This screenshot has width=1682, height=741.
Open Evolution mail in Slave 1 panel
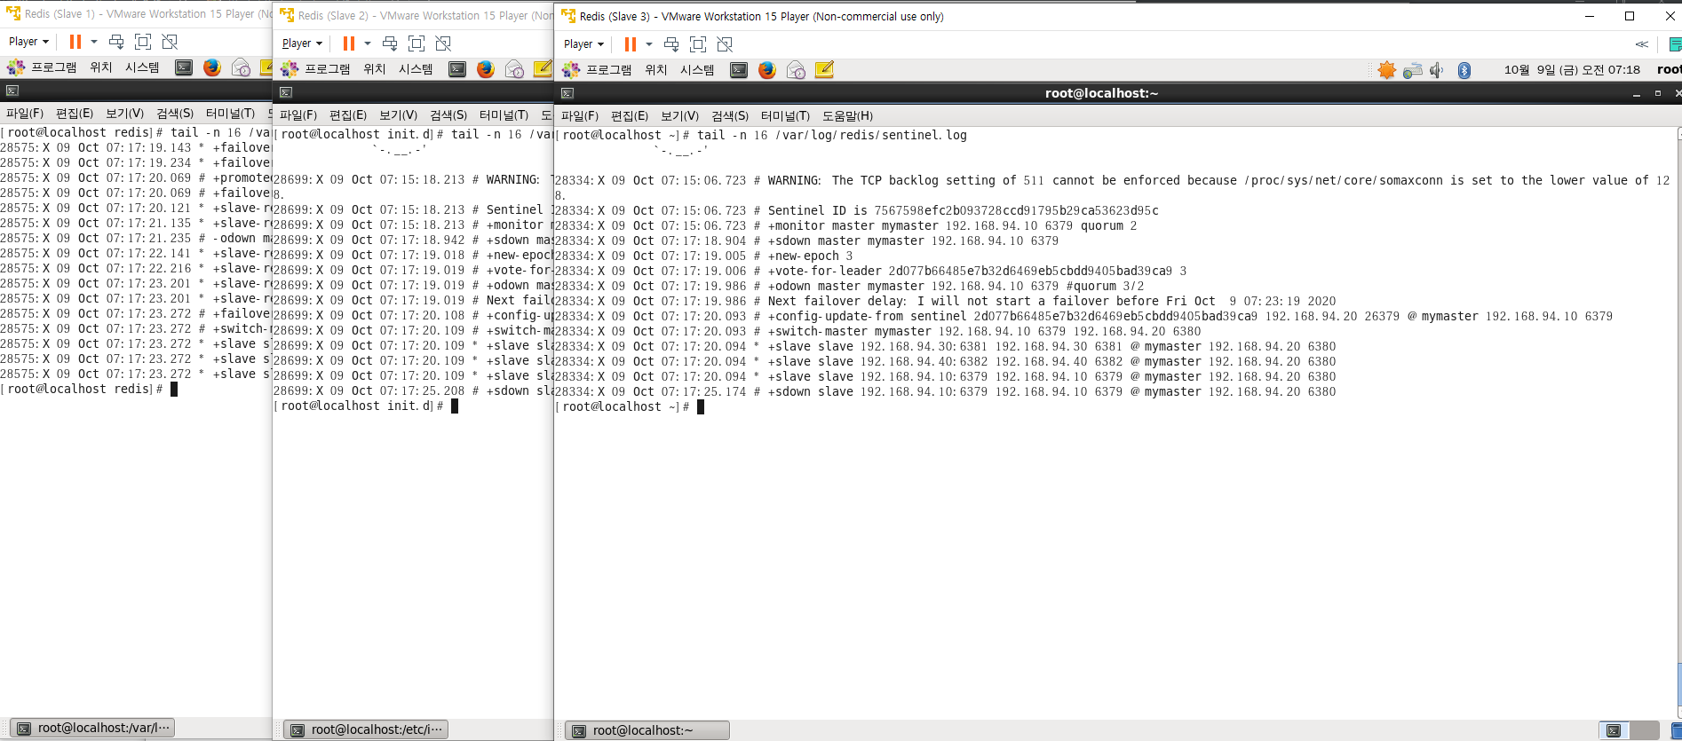pyautogui.click(x=241, y=67)
